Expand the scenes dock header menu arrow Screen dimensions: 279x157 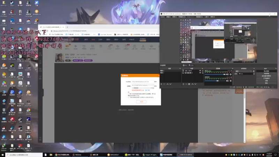pos(180,68)
